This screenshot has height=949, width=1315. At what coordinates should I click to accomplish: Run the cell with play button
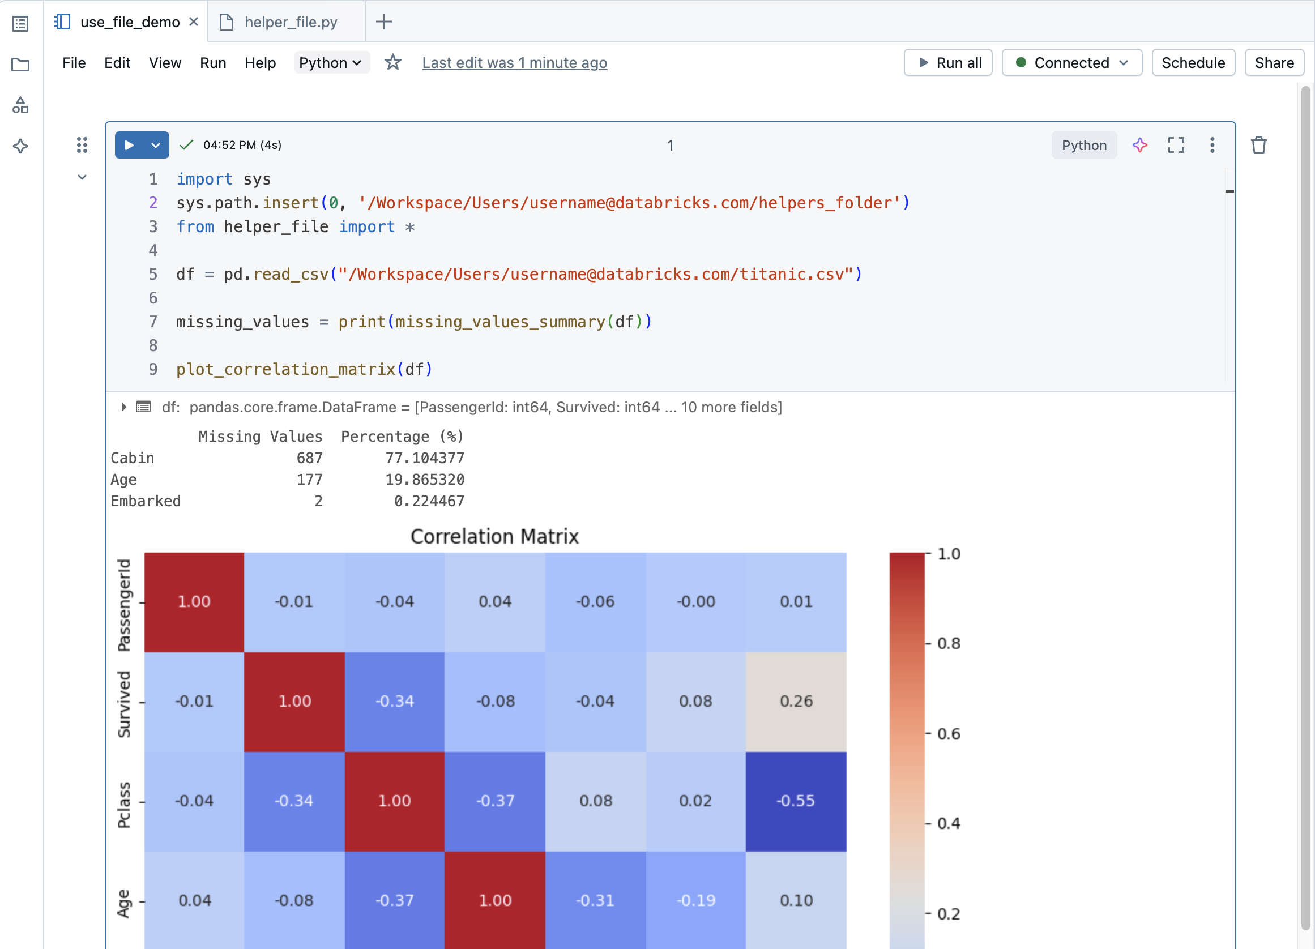(x=129, y=145)
